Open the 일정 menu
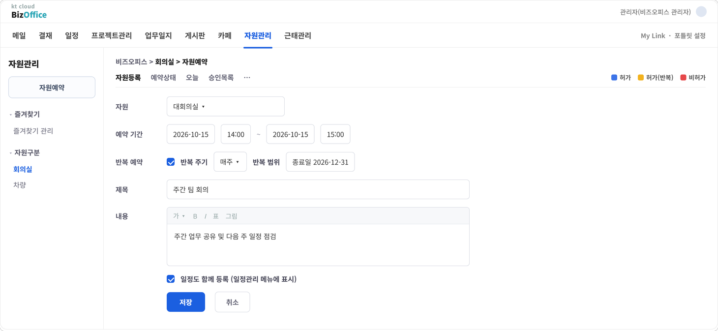Image resolution: width=718 pixels, height=331 pixels. tap(72, 35)
